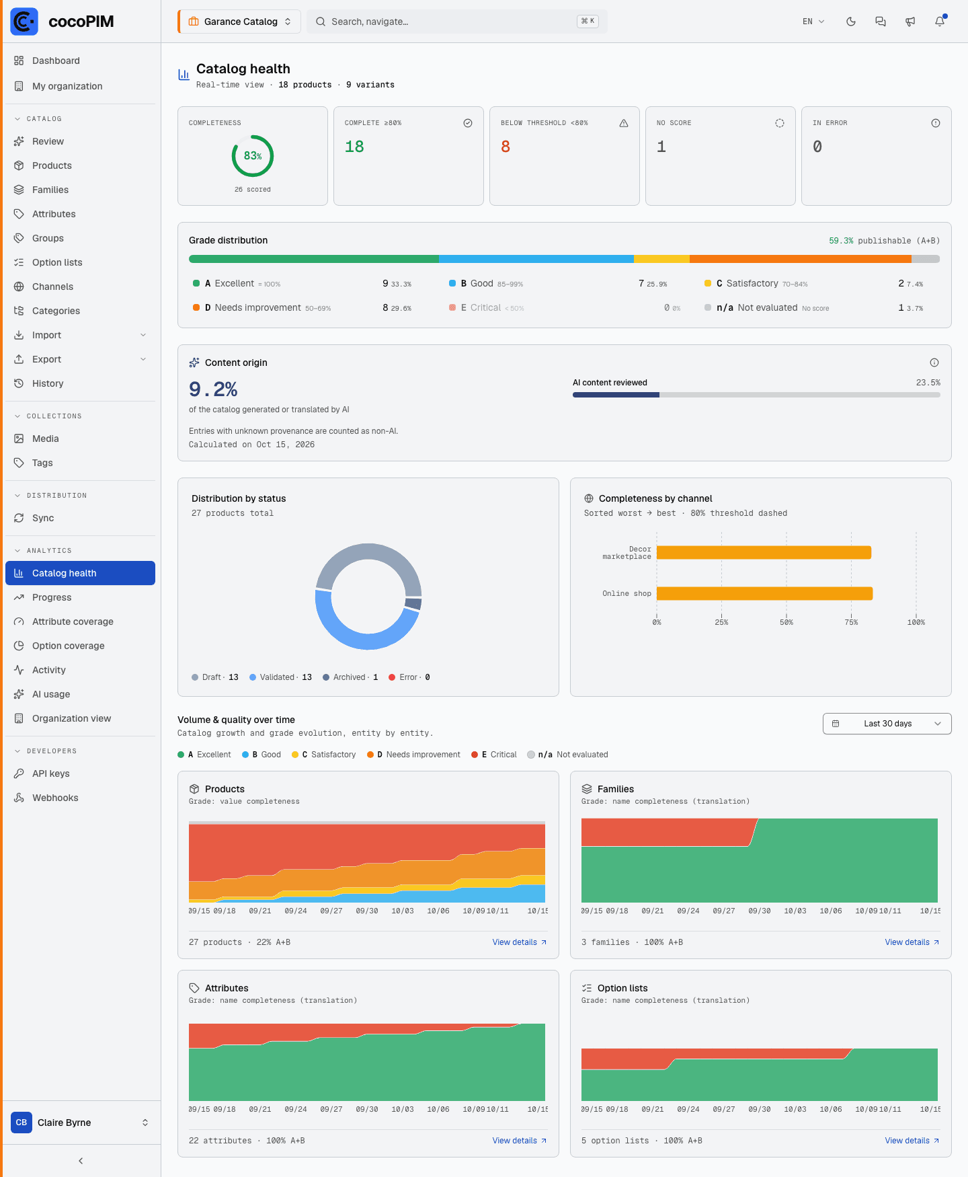The height and width of the screenshot is (1177, 968).
Task: Click the Below Threshold warning icon
Action: click(x=624, y=123)
